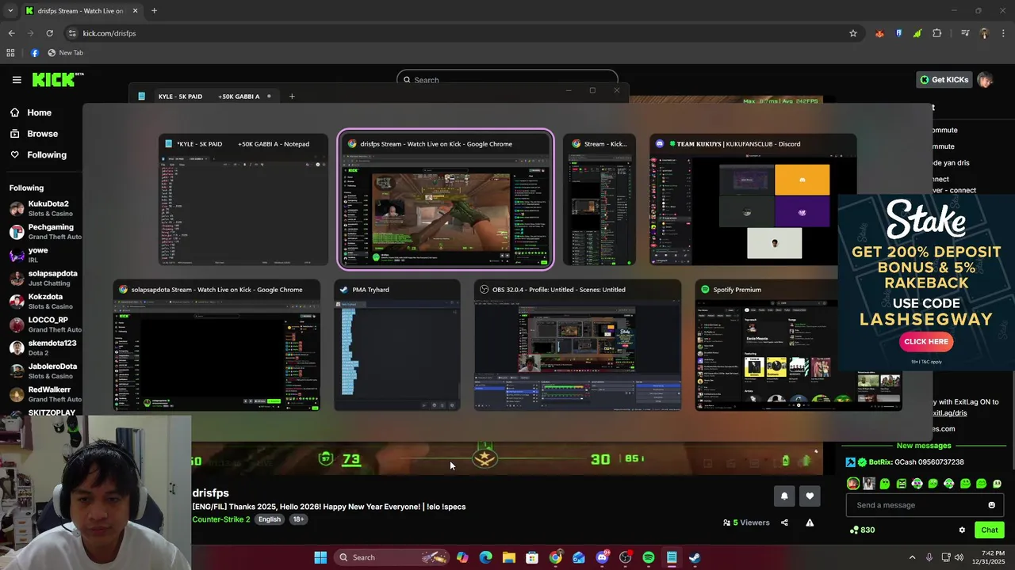Reload the Kick page

pos(49,33)
